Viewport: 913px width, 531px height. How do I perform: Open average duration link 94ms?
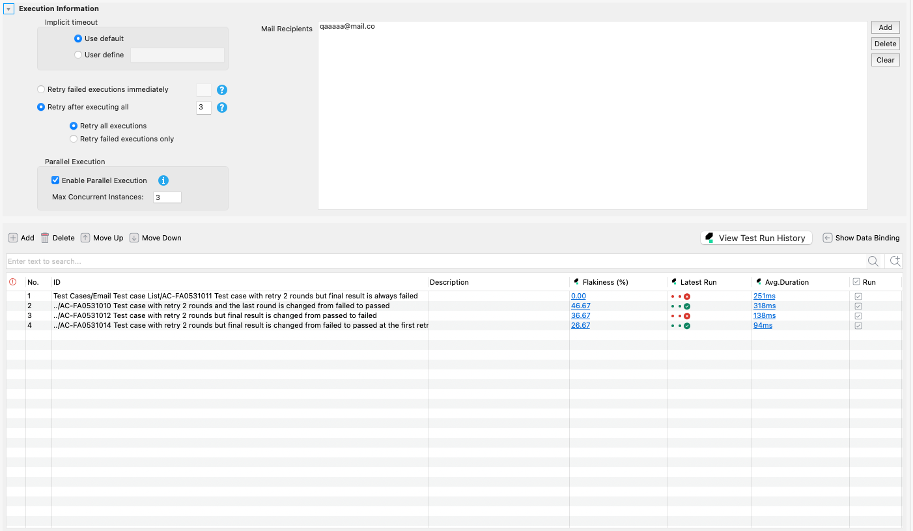[x=763, y=325]
